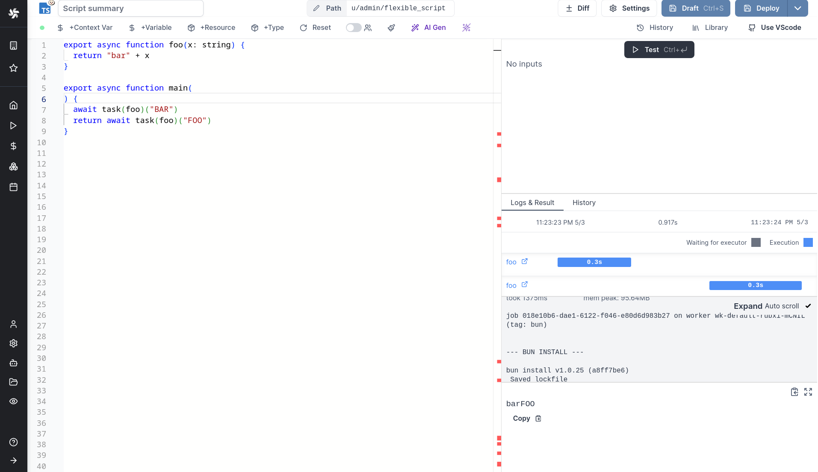Open Runs via the play icon
818x472 pixels.
point(13,126)
